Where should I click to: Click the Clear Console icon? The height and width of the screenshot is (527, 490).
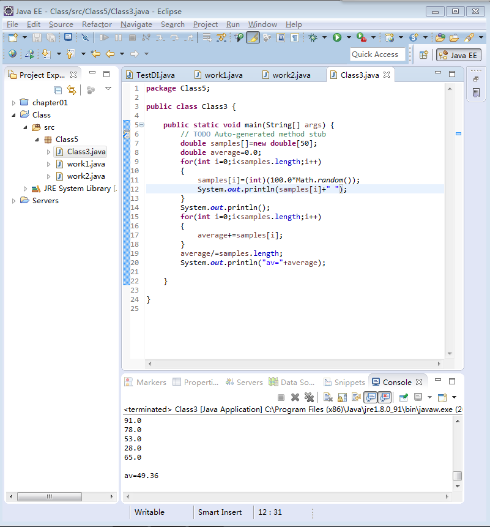coord(328,397)
